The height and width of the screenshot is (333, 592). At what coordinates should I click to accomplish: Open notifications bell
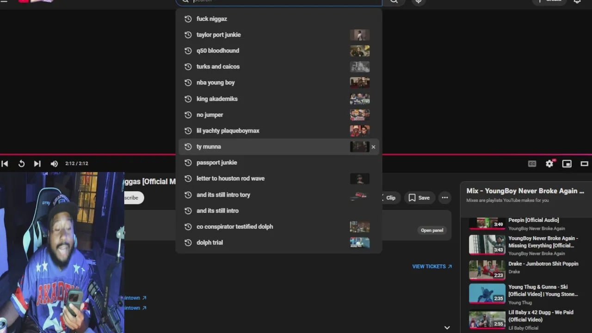577,1
